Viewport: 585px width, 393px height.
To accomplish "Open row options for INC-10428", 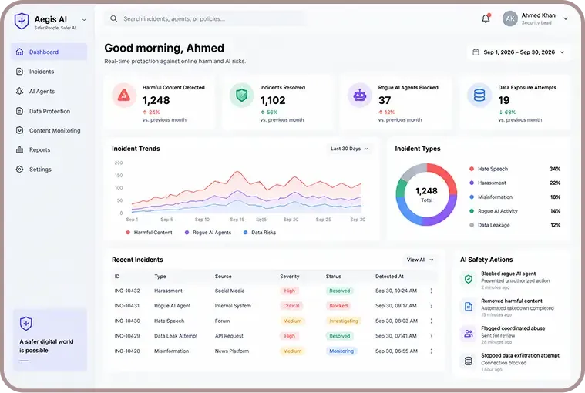I will (432, 351).
